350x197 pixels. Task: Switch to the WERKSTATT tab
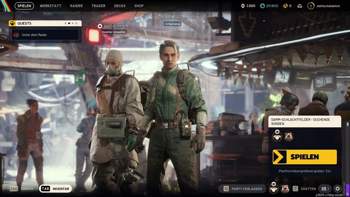(51, 6)
